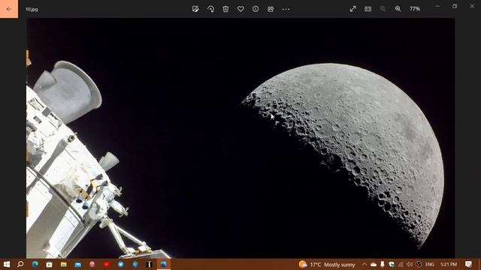Delete the photo with trash icon

click(x=225, y=9)
